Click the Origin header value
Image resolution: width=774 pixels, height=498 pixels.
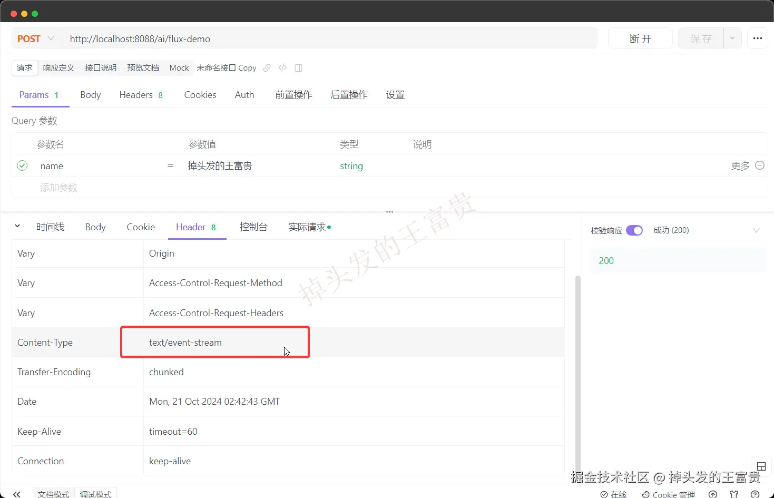[x=162, y=253]
